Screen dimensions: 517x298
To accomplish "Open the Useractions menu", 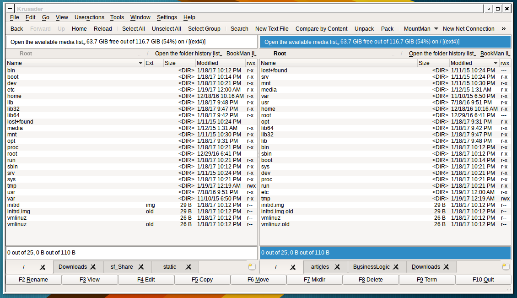I will [x=89, y=17].
